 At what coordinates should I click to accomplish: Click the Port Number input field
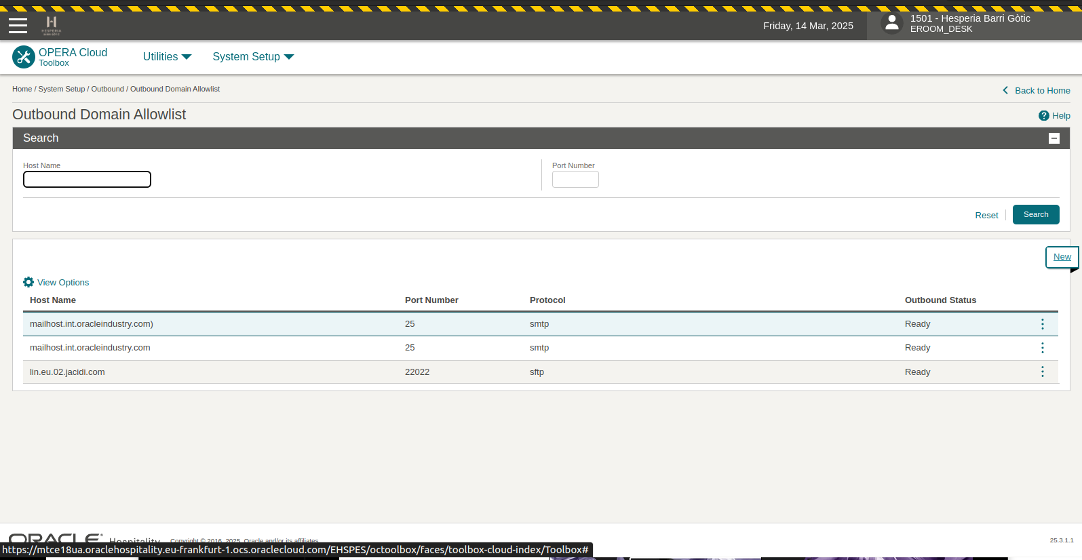tap(575, 179)
